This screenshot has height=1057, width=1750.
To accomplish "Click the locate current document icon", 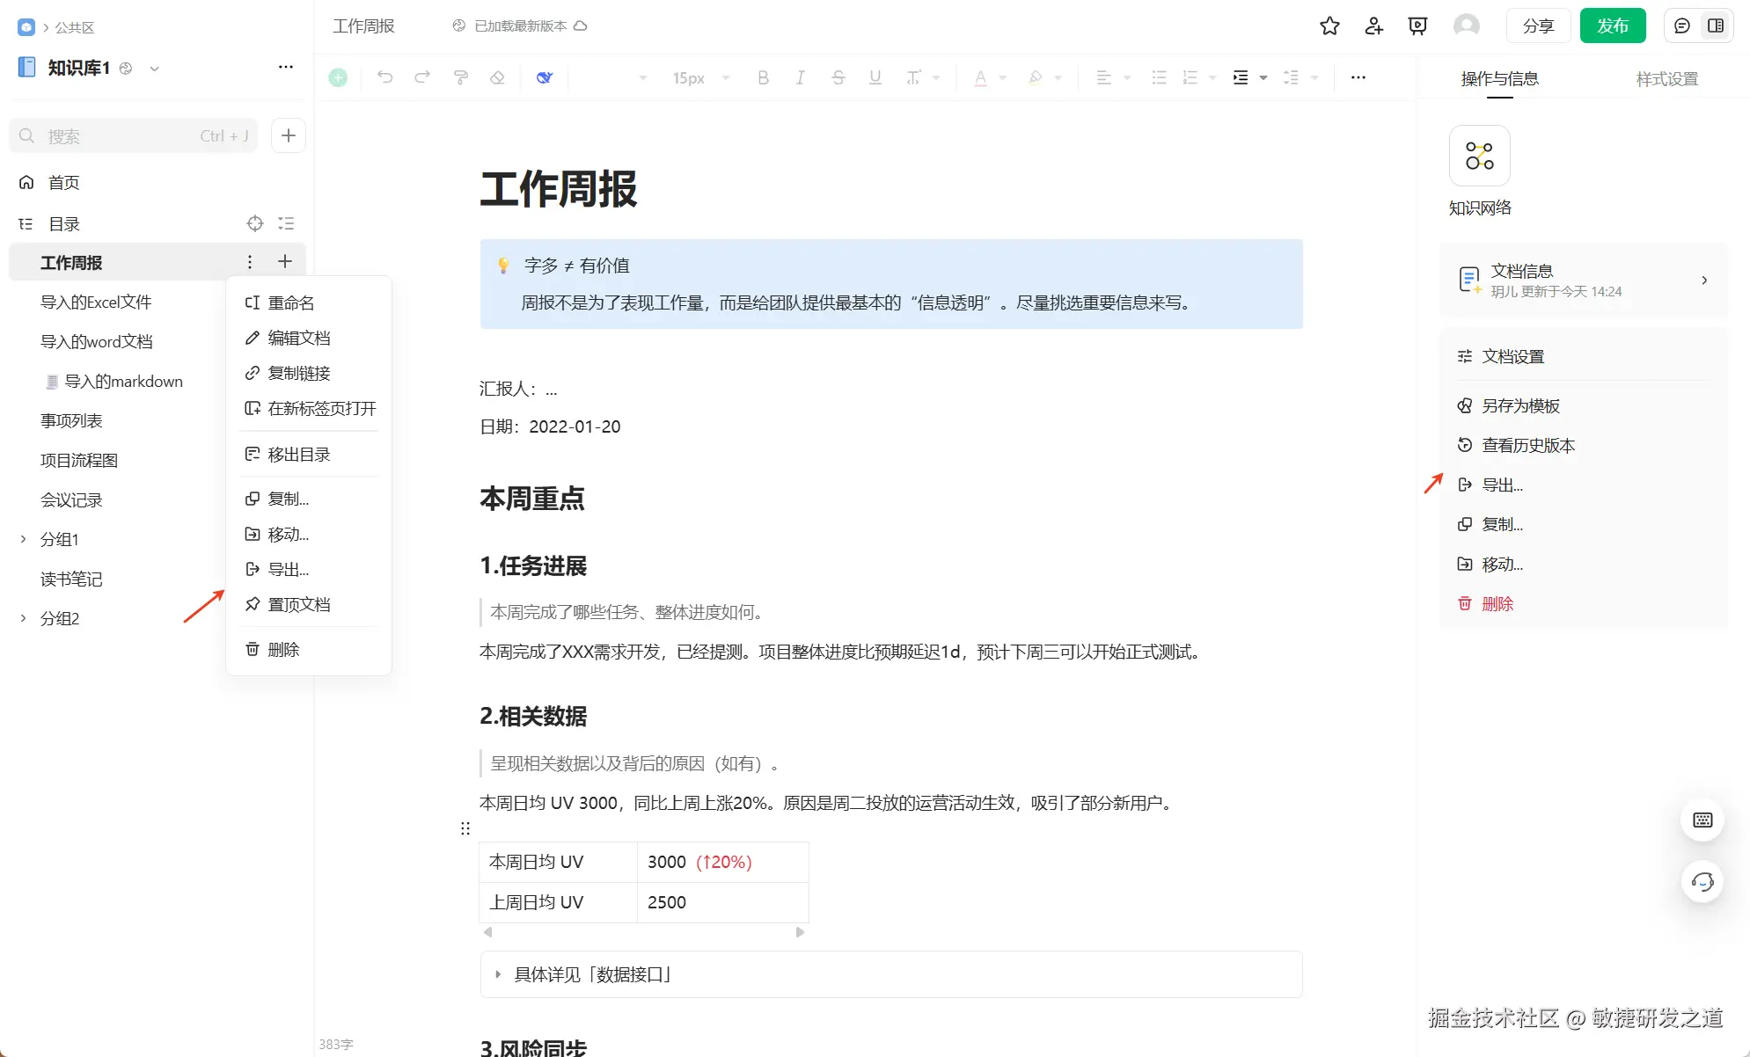I will point(255,223).
